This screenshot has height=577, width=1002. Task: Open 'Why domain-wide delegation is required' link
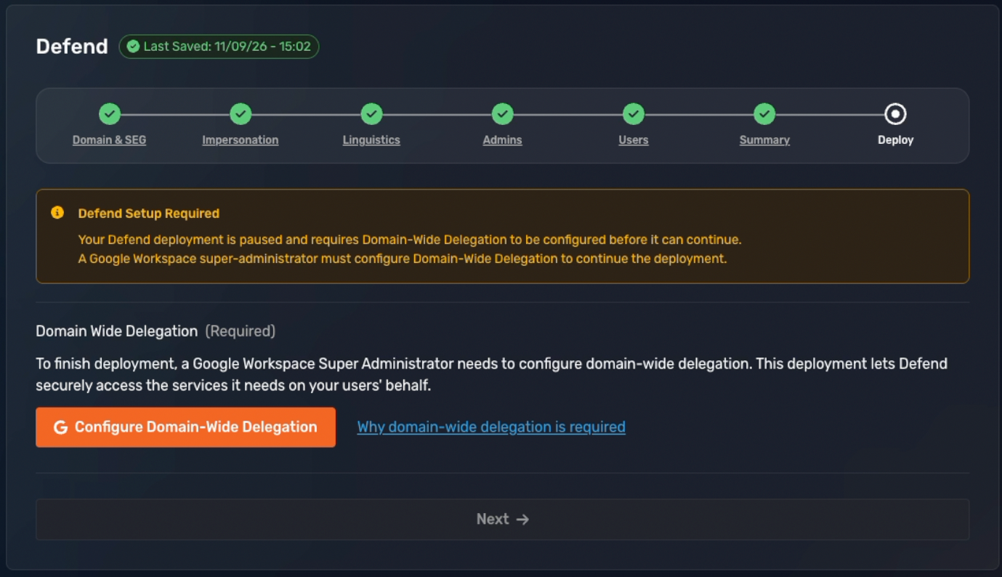coord(491,427)
